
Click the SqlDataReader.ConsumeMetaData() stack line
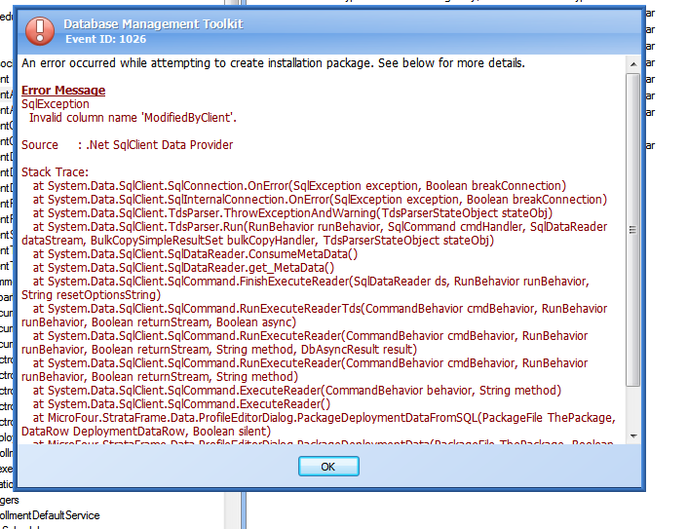(195, 254)
